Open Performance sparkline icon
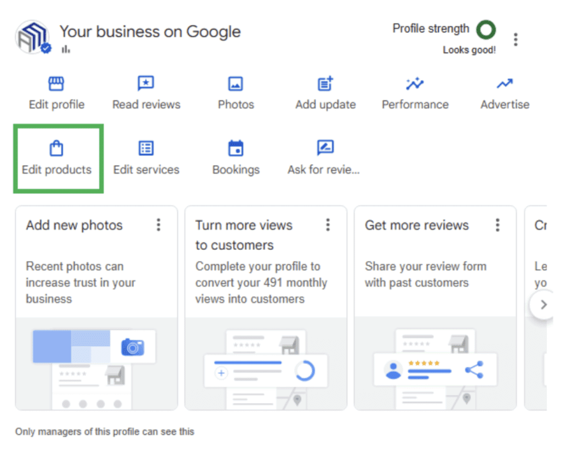Screen dimensions: 561x454 tap(415, 84)
